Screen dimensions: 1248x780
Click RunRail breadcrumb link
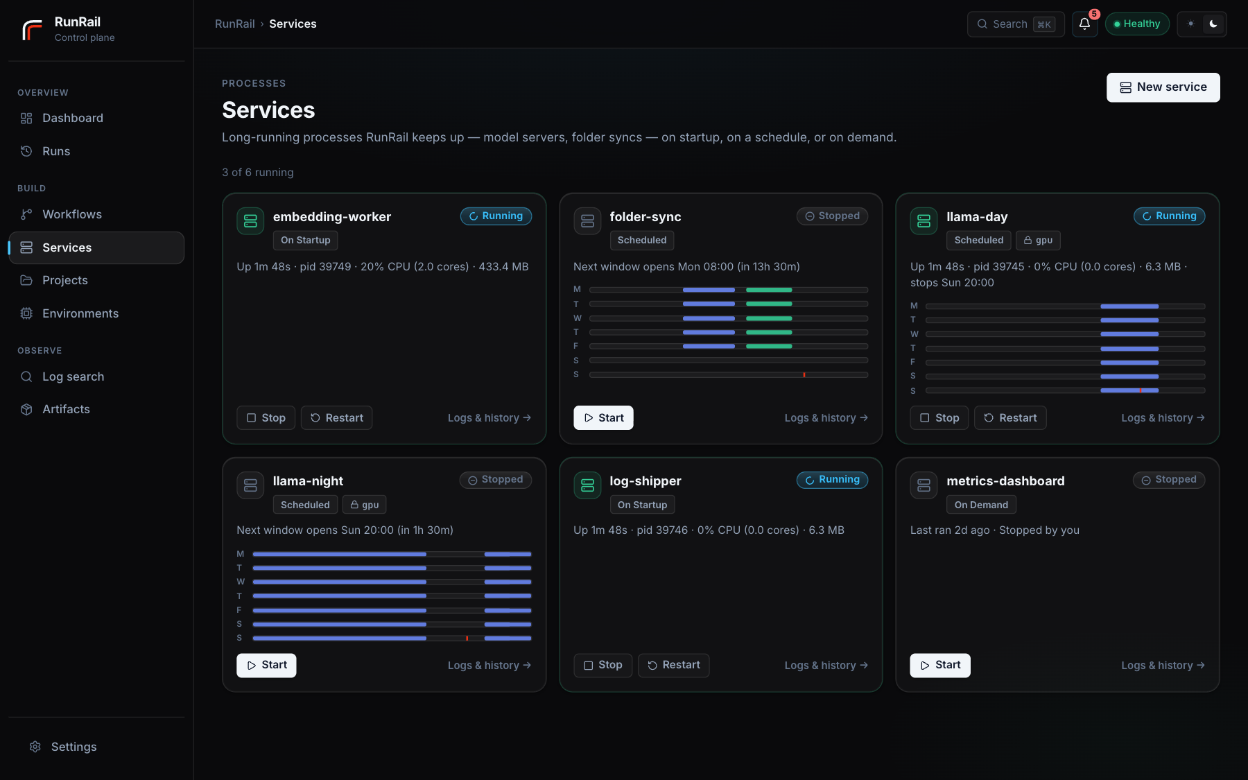click(235, 24)
